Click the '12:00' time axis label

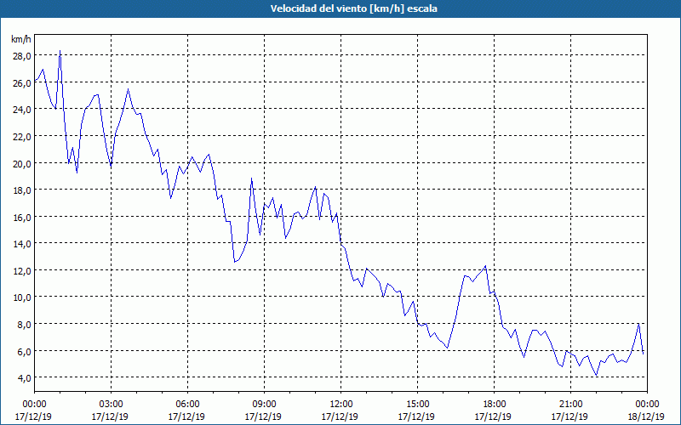[x=341, y=405]
